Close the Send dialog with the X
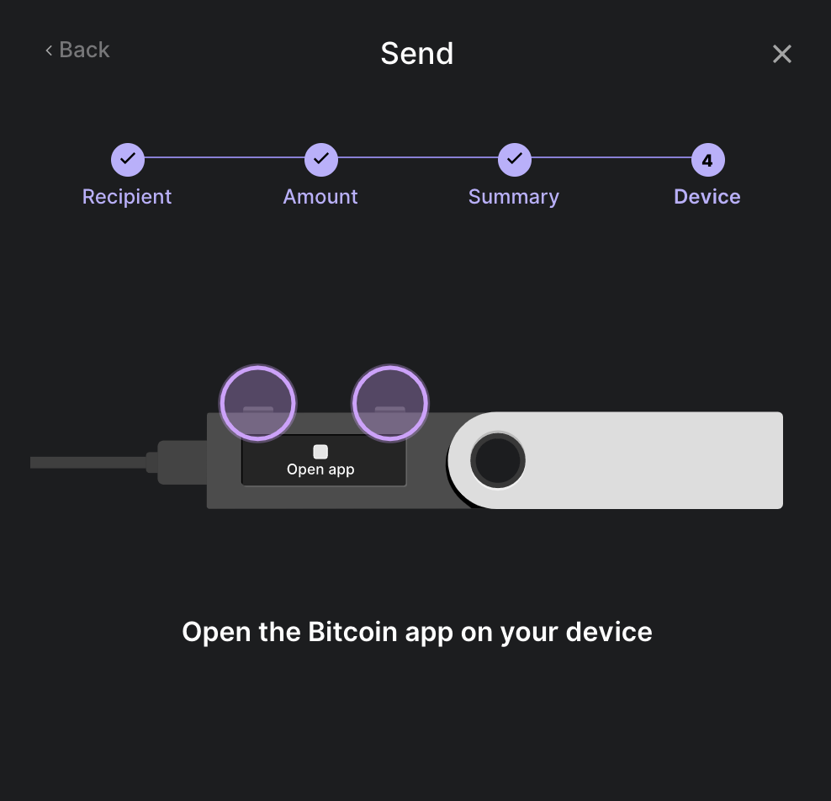 [781, 54]
